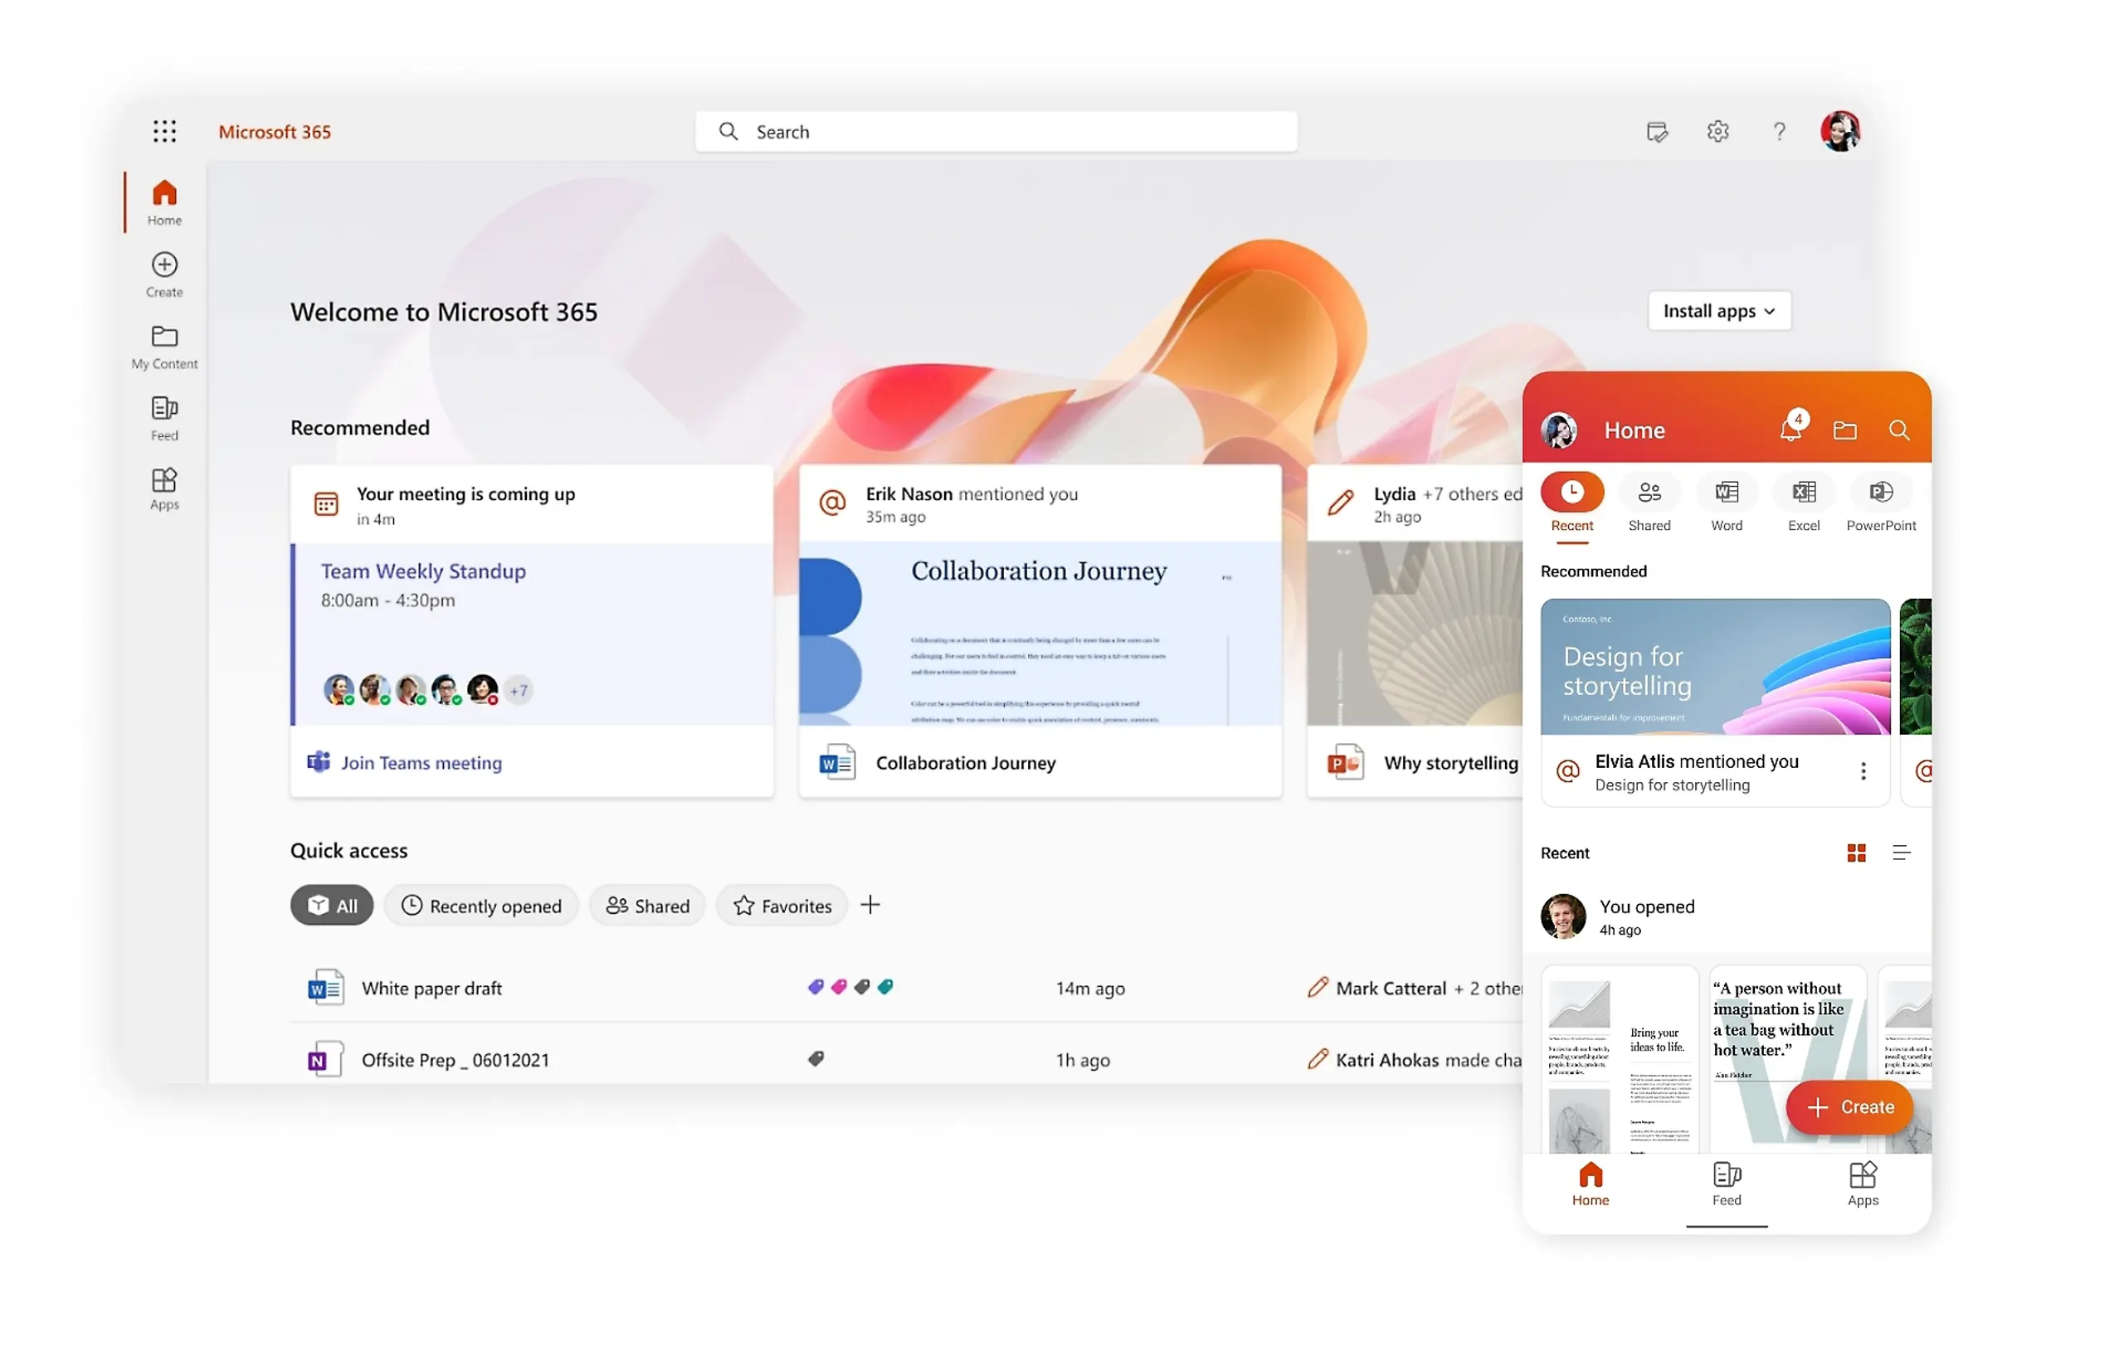Open the tea bag quote document thumbnail
Screen dimensions: 2124x1351
click(1787, 1060)
